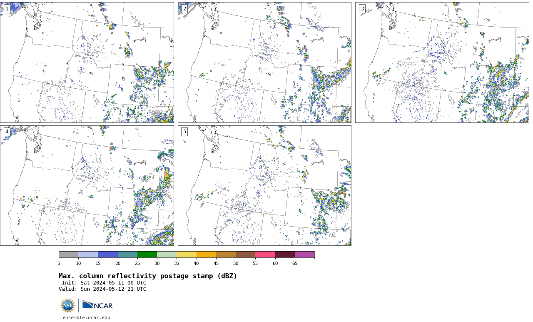Click the colorbar tick label 20
The width and height of the screenshot is (533, 322).
click(x=118, y=263)
